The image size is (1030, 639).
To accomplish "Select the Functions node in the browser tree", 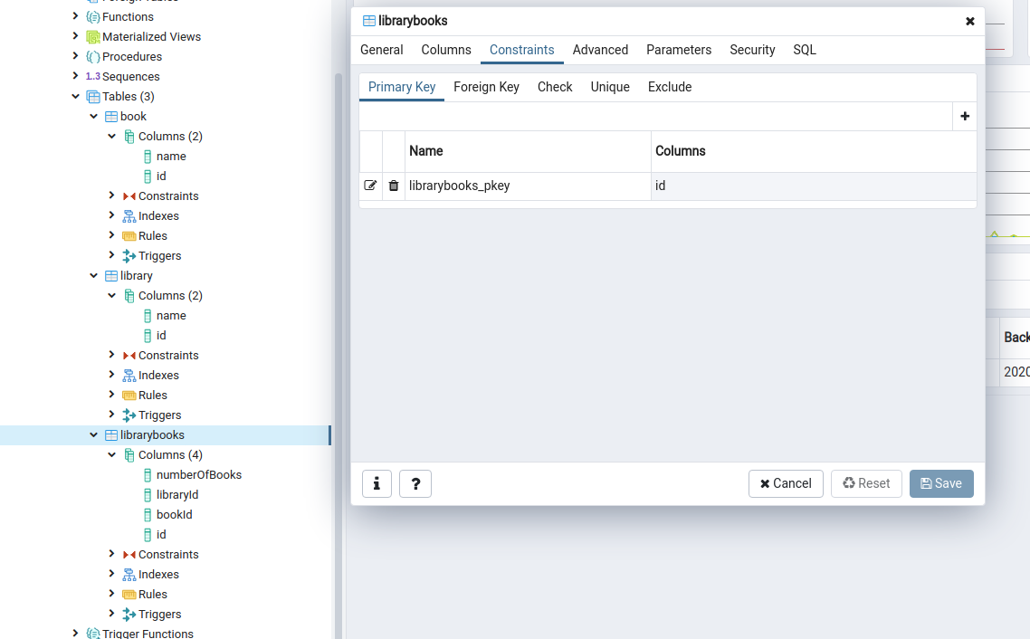I will [x=128, y=16].
